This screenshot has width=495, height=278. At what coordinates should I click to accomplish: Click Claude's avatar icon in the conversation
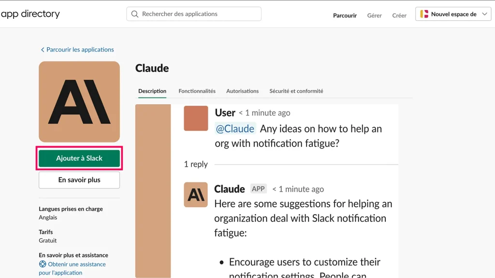point(195,195)
